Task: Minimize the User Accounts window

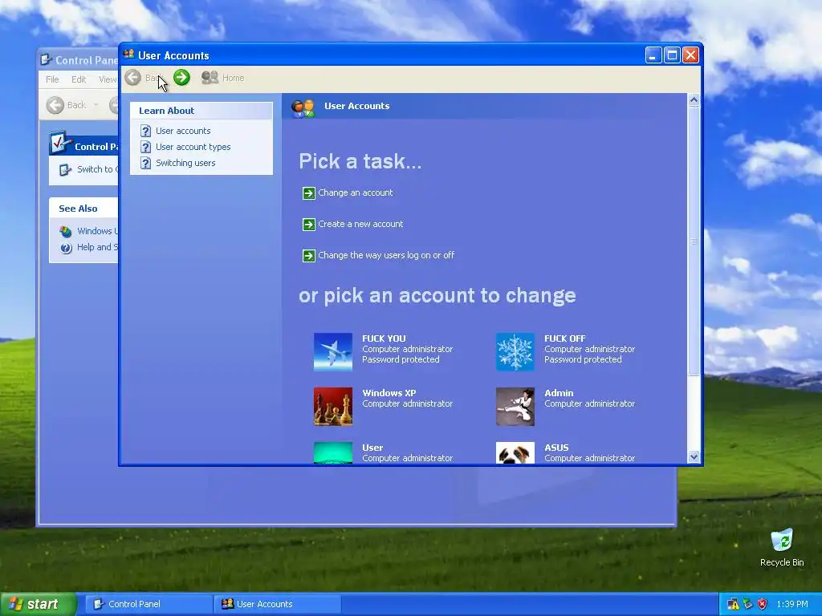Action: pyautogui.click(x=653, y=55)
